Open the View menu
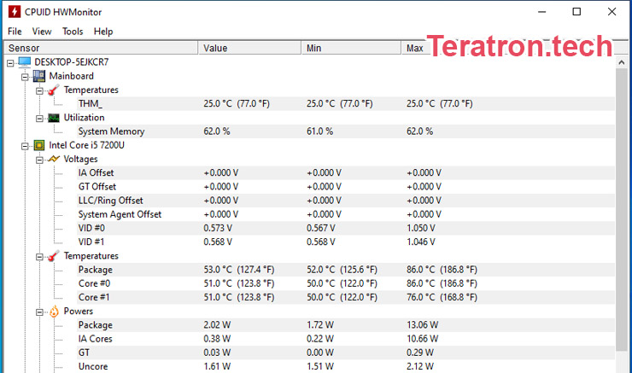Image resolution: width=632 pixels, height=373 pixels. click(42, 32)
